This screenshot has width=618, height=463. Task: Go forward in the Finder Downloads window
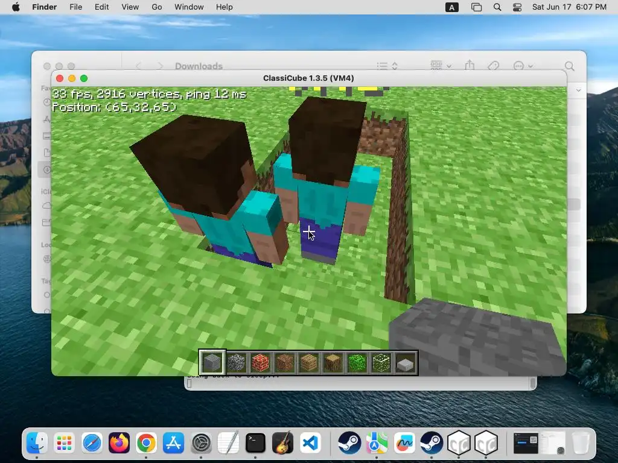(x=160, y=66)
